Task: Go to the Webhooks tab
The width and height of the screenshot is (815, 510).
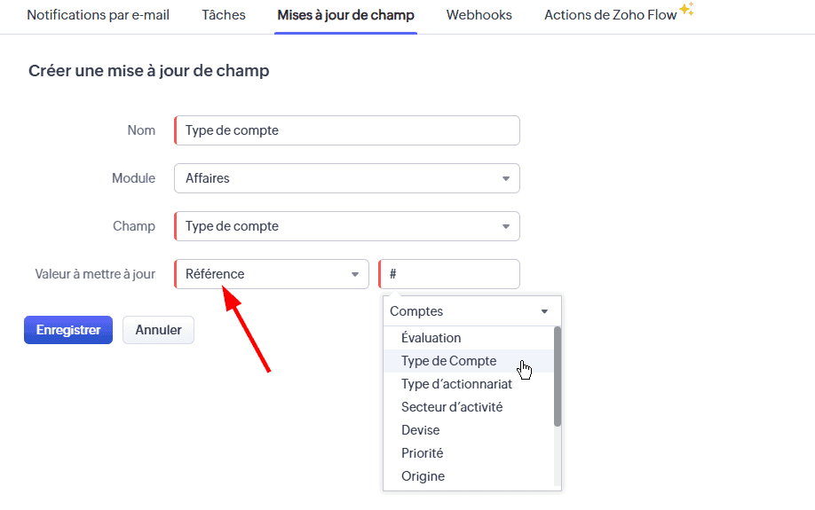Action: [479, 15]
